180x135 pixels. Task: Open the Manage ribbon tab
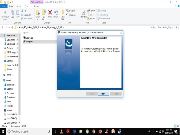coord(37,6)
